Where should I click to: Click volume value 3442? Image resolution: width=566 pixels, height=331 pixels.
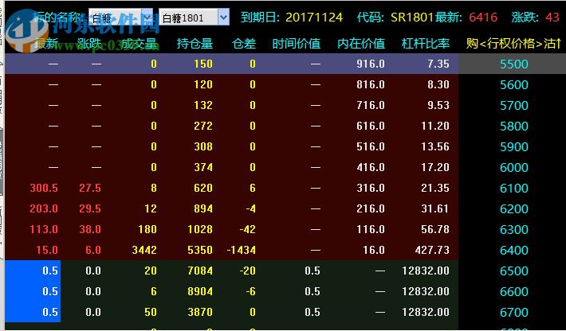coord(144,250)
